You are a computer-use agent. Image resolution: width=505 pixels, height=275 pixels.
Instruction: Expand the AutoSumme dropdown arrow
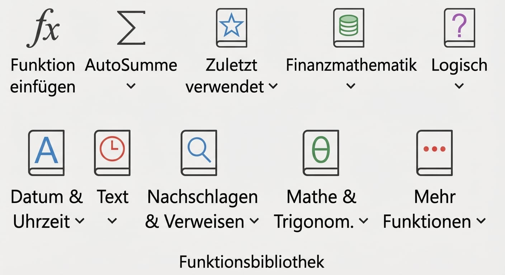[131, 86]
